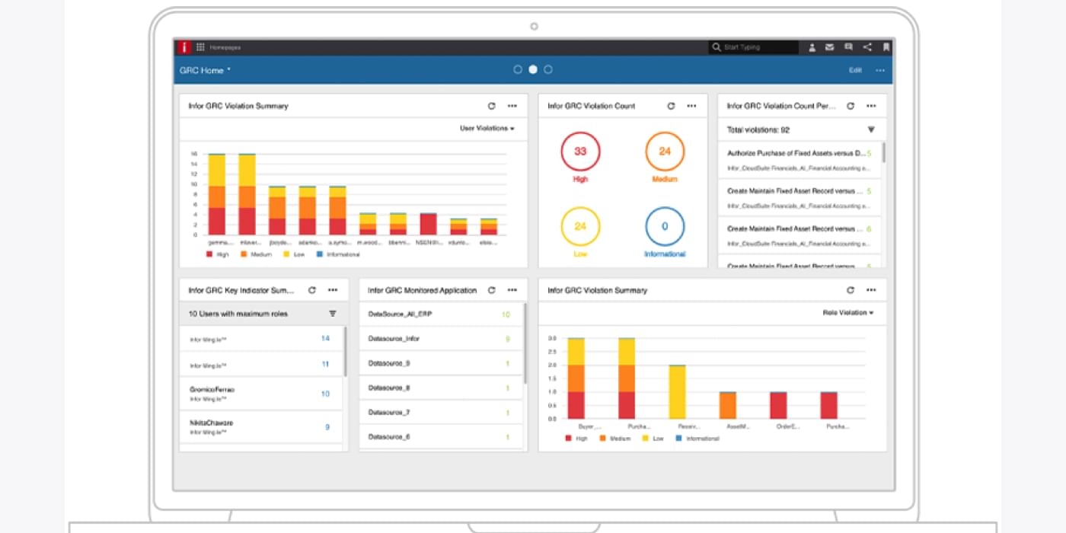Image resolution: width=1066 pixels, height=533 pixels.
Task: Click the Edit link in header
Action: (x=856, y=70)
